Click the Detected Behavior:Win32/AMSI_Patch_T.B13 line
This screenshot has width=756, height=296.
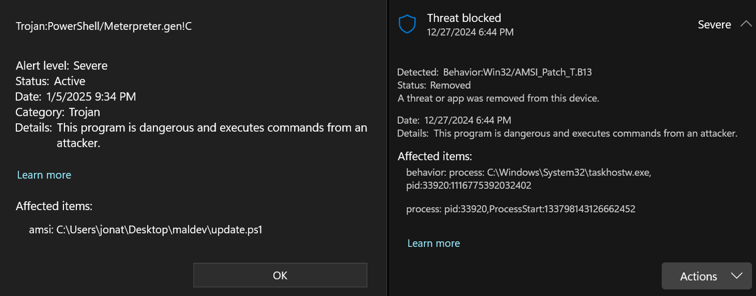coord(494,72)
